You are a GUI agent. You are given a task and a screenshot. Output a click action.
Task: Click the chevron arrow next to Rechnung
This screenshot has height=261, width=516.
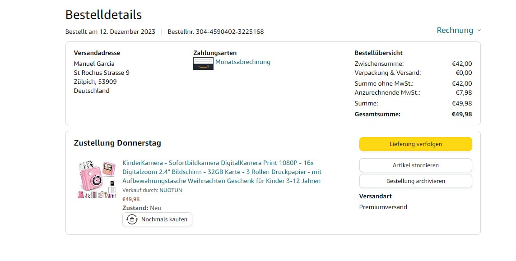[x=479, y=31]
